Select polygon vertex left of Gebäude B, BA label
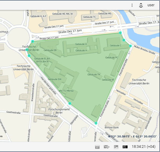This screenshot has height=152, width=160. coord(29,56)
